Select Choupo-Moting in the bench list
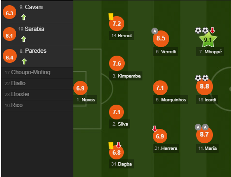This screenshot has width=231, height=177. tap(37, 72)
